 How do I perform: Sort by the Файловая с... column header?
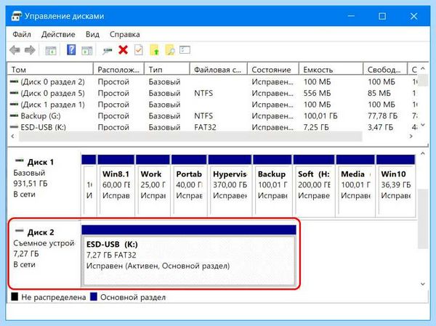(219, 69)
